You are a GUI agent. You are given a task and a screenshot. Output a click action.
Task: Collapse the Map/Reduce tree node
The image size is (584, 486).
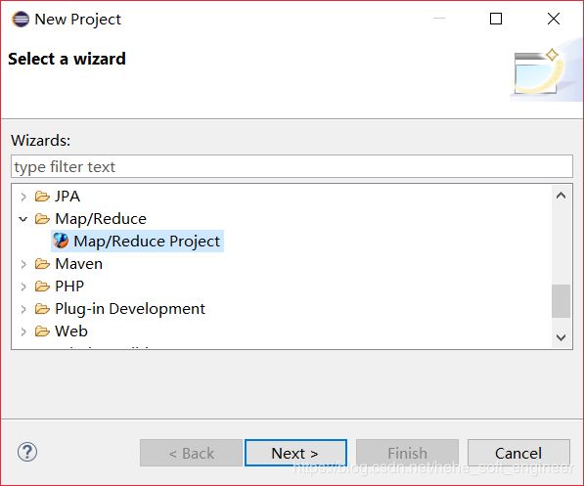pyautogui.click(x=23, y=219)
